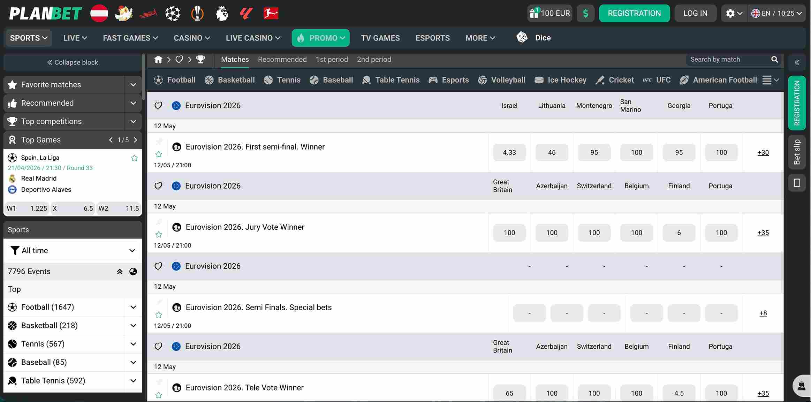This screenshot has height=402, width=811.
Task: Pick W1 odds 1.225 for Real Madrid
Action: tap(26, 208)
